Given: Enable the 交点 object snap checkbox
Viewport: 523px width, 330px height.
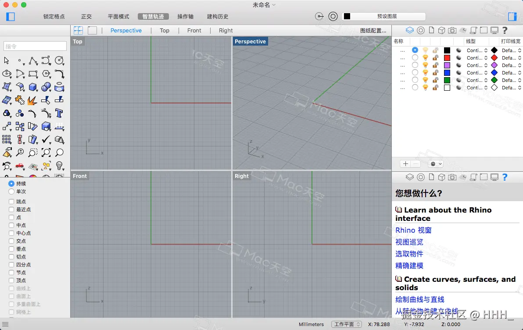Looking at the screenshot, I should point(11,241).
